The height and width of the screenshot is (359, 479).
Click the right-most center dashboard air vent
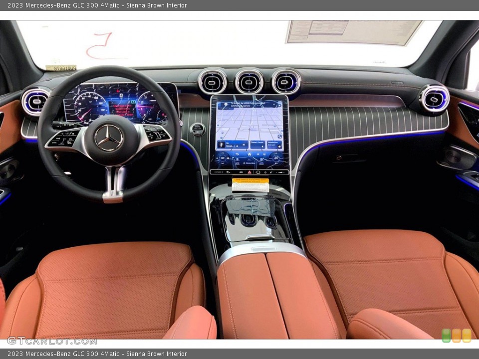[x=286, y=81]
